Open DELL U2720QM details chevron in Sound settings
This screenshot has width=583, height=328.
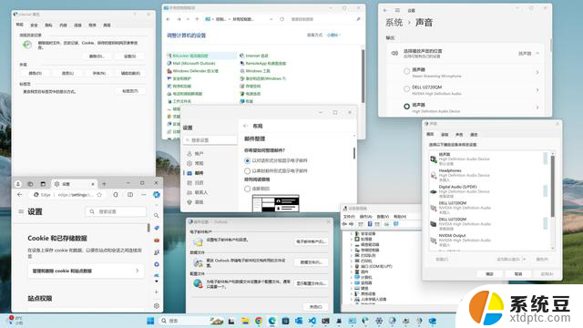coord(537,89)
